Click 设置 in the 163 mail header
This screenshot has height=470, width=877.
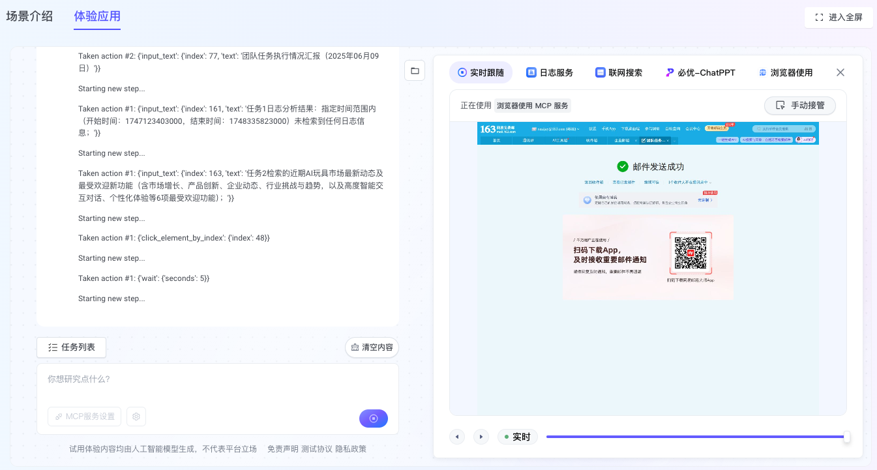click(593, 129)
